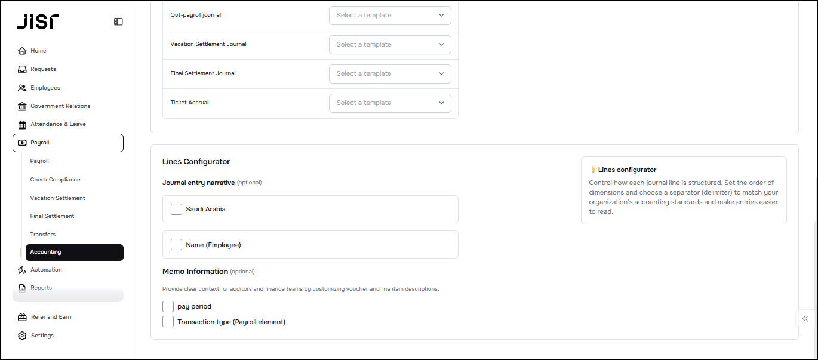This screenshot has width=818, height=360.
Task: Go to Check Compliance submenu item
Action: pos(55,180)
